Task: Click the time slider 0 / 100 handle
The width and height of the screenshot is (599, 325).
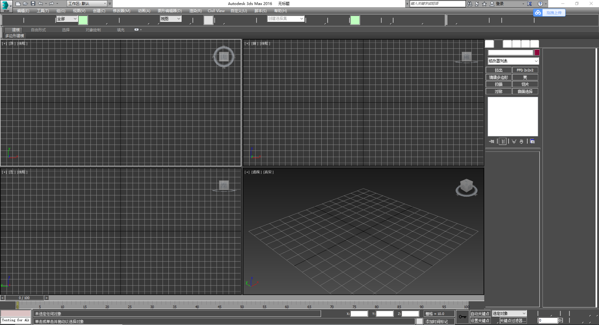Action: click(24, 298)
